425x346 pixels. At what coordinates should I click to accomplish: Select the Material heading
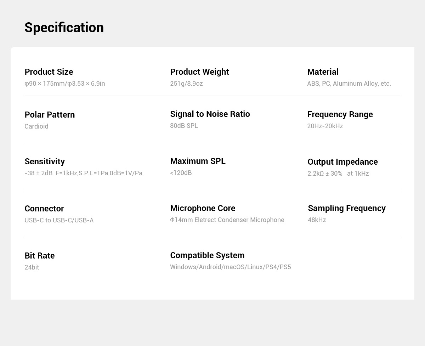click(x=323, y=72)
